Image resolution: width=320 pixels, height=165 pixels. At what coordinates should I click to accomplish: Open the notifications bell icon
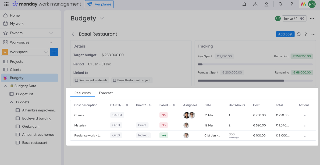click(244, 4)
